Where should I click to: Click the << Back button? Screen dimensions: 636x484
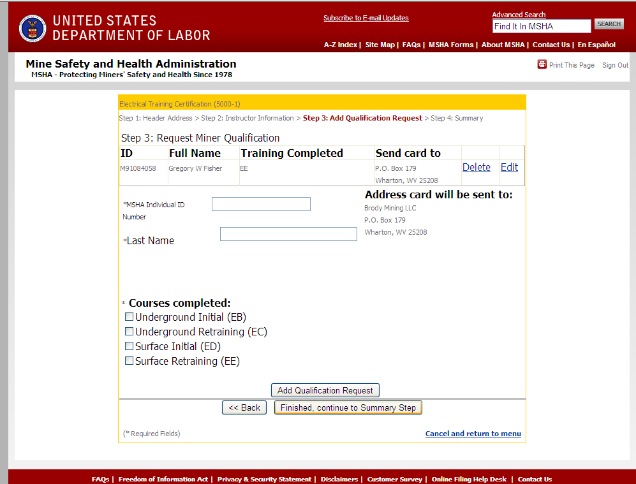[244, 407]
